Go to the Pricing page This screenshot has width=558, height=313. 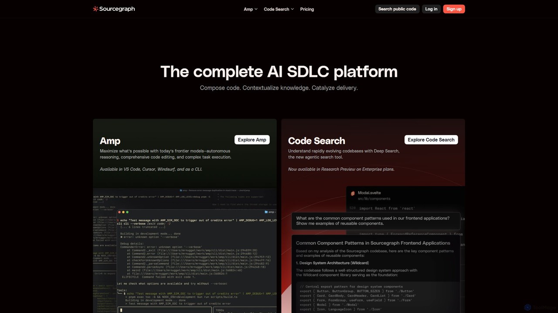click(307, 9)
